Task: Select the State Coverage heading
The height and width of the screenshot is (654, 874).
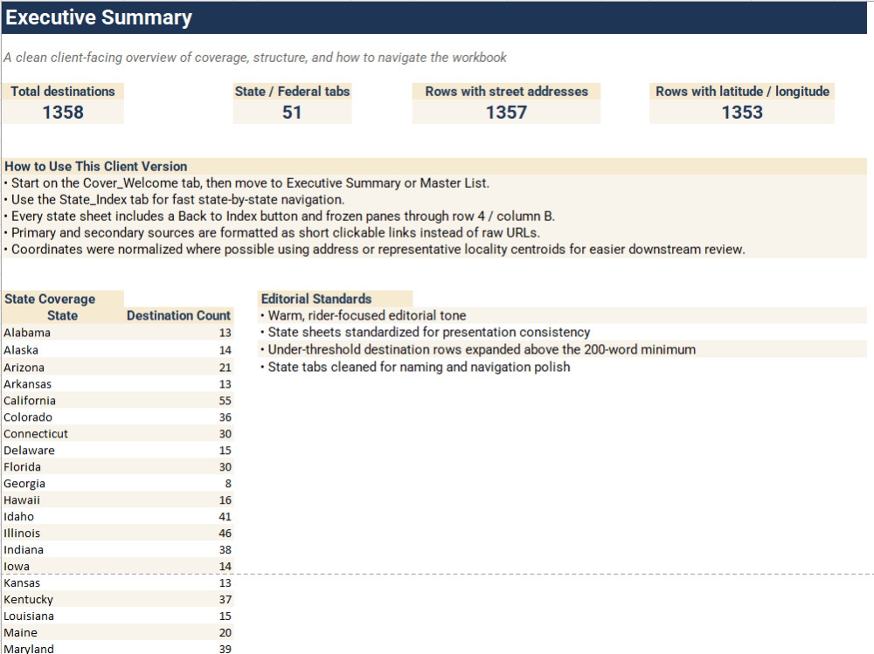Action: pyautogui.click(x=62, y=299)
